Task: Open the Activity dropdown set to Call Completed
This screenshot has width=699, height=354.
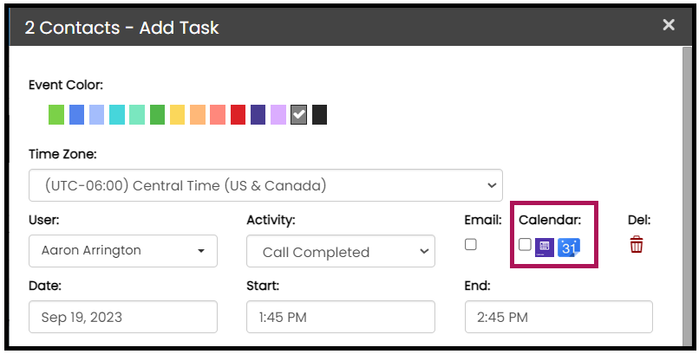Action: (340, 252)
